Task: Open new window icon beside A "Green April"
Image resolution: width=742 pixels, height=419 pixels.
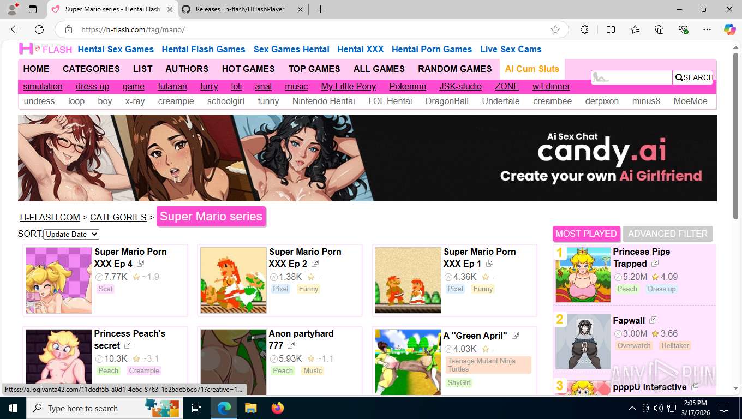Action: click(x=515, y=336)
